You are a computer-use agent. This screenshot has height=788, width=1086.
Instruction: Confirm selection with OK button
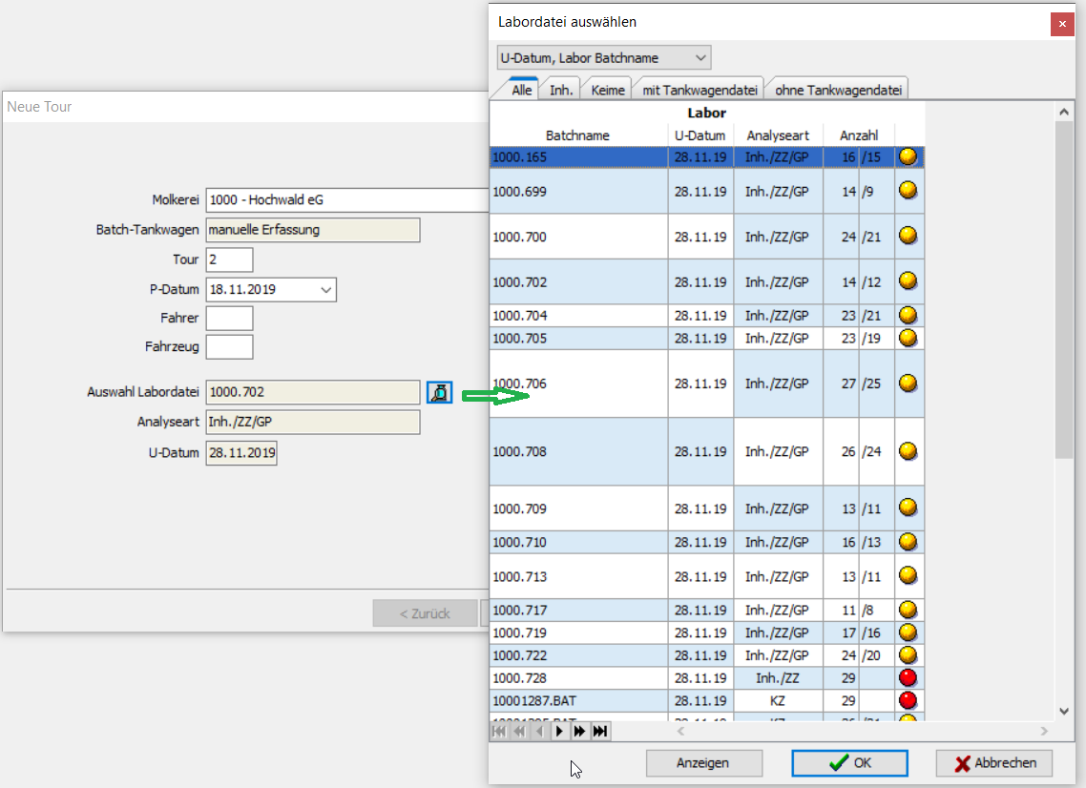pyautogui.click(x=849, y=763)
